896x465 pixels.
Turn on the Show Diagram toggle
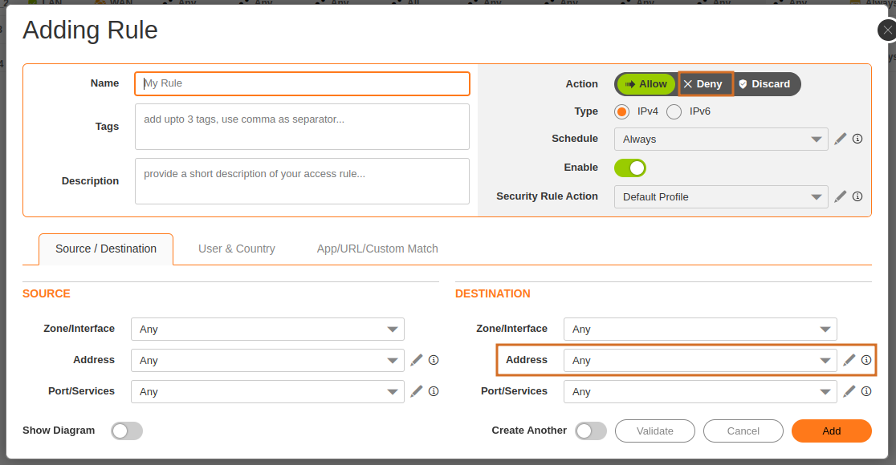click(x=127, y=431)
